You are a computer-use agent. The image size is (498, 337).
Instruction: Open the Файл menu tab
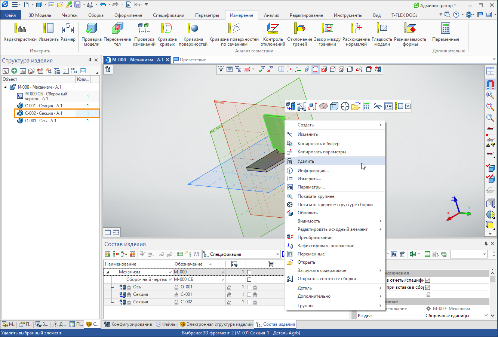tap(10, 15)
